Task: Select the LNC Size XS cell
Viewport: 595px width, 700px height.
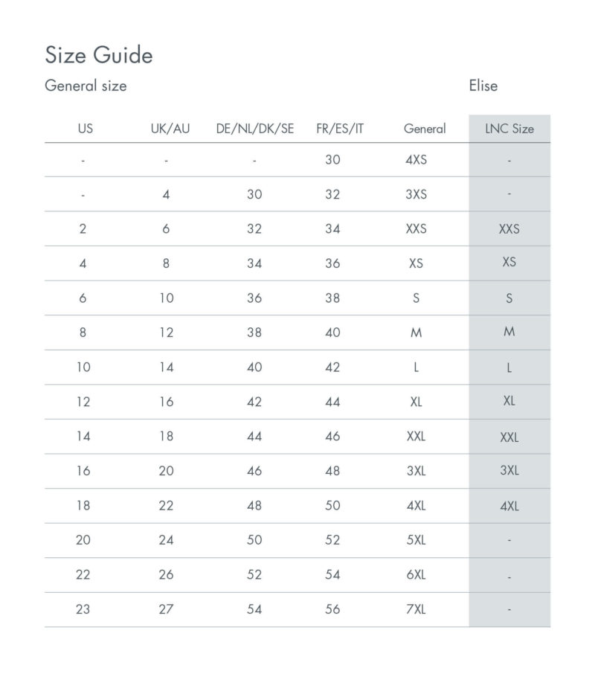Action: (x=509, y=263)
